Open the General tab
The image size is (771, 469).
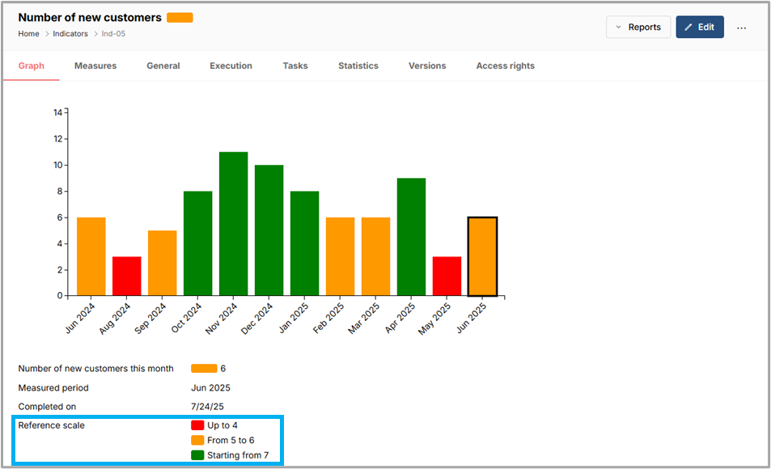tap(163, 66)
